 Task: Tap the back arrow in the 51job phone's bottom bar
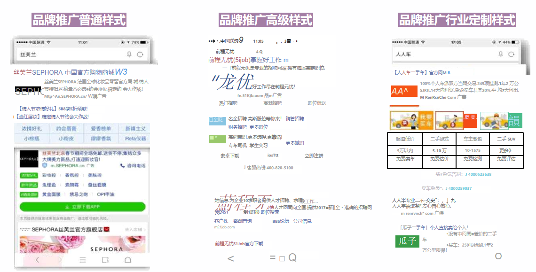click(231, 258)
